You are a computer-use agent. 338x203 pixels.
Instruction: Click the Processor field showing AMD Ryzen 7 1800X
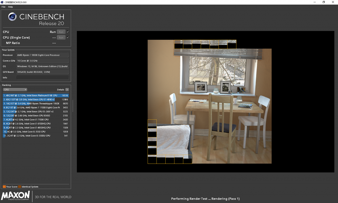tap(43, 55)
